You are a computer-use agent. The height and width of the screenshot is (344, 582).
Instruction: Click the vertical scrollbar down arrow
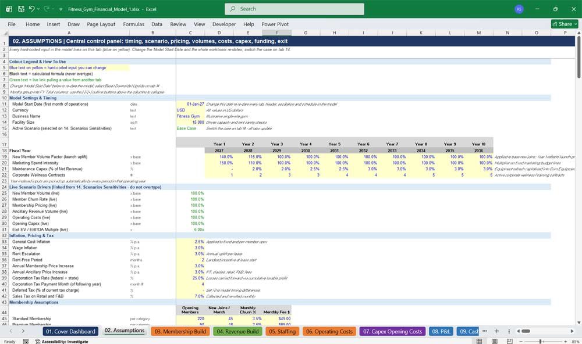pos(579,322)
